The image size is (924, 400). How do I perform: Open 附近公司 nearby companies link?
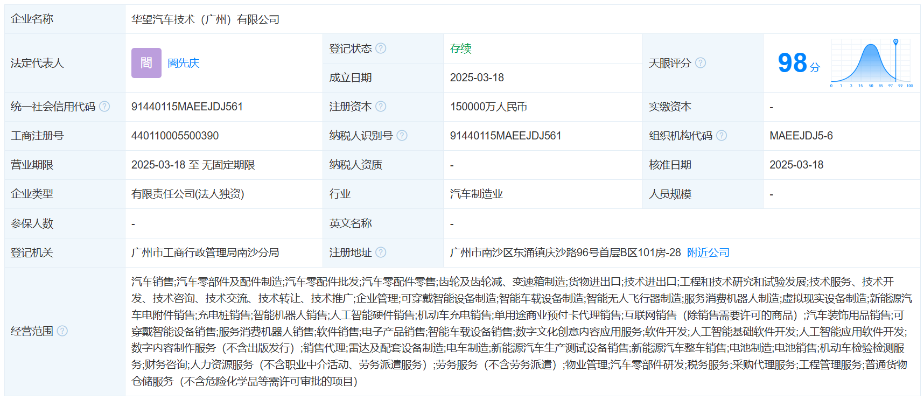(708, 252)
